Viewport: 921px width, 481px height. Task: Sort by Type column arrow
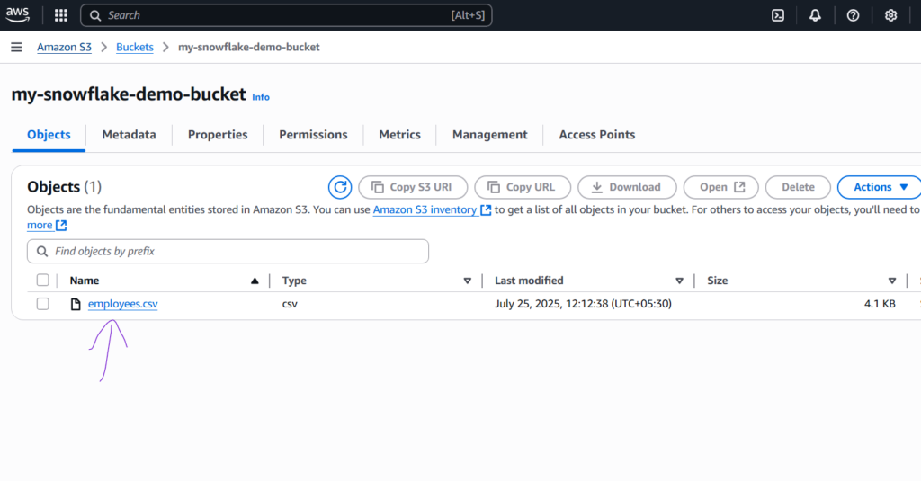coord(468,281)
